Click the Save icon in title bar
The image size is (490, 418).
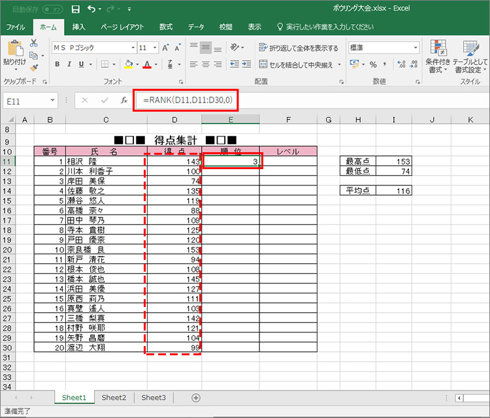click(75, 9)
